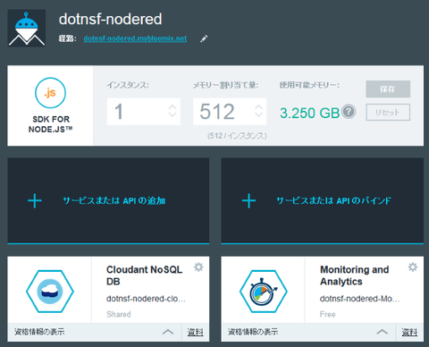Click the Cloudant NoSQL DB hexagon icon

50,292
